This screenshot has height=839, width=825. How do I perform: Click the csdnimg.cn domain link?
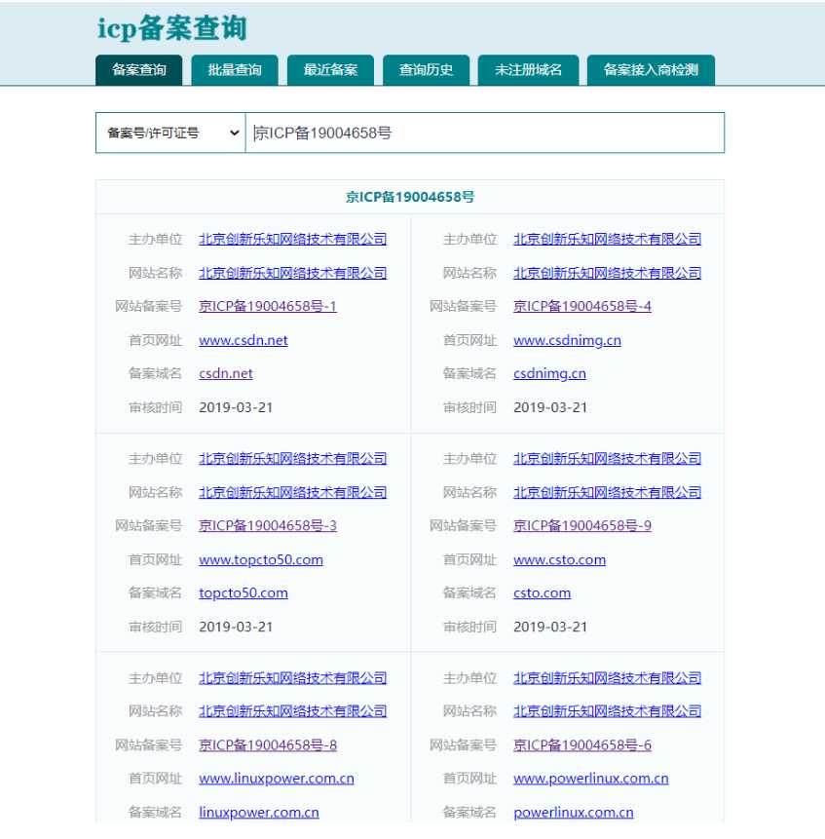coord(549,373)
